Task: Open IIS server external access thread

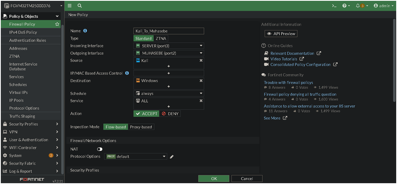Action: 309,106
